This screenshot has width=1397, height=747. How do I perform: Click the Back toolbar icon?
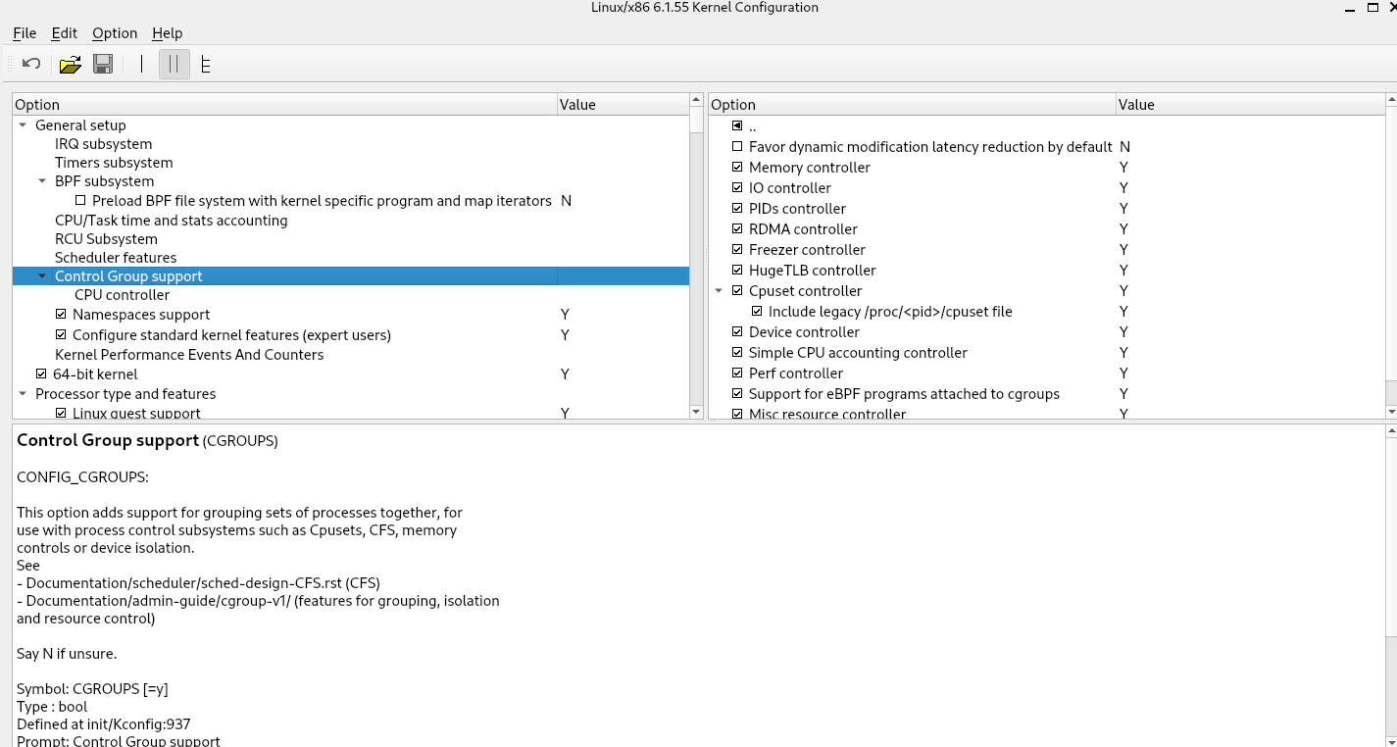coord(31,65)
